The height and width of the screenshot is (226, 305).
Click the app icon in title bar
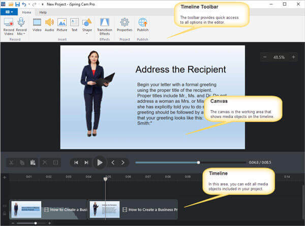click(4, 4)
